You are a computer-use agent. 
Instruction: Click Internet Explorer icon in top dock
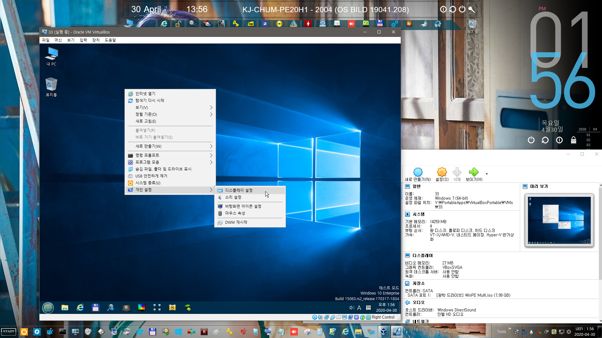[164, 23]
